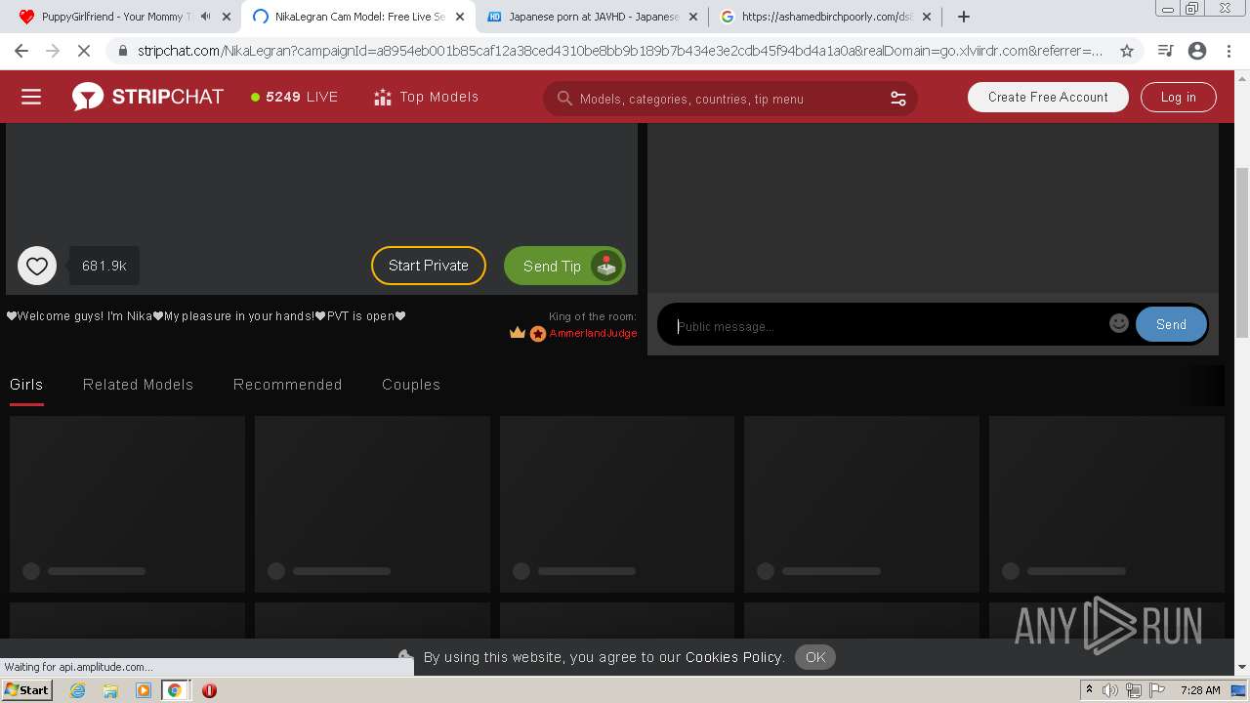The height and width of the screenshot is (703, 1250).
Task: Click the Send Tip button
Action: pyautogui.click(x=564, y=266)
